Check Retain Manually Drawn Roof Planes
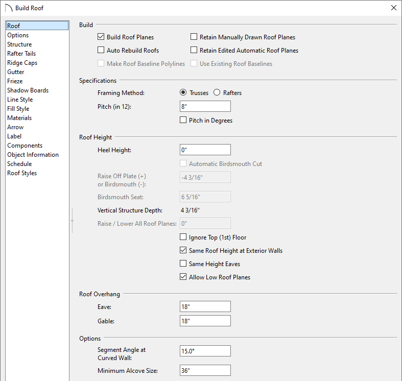 [x=194, y=37]
